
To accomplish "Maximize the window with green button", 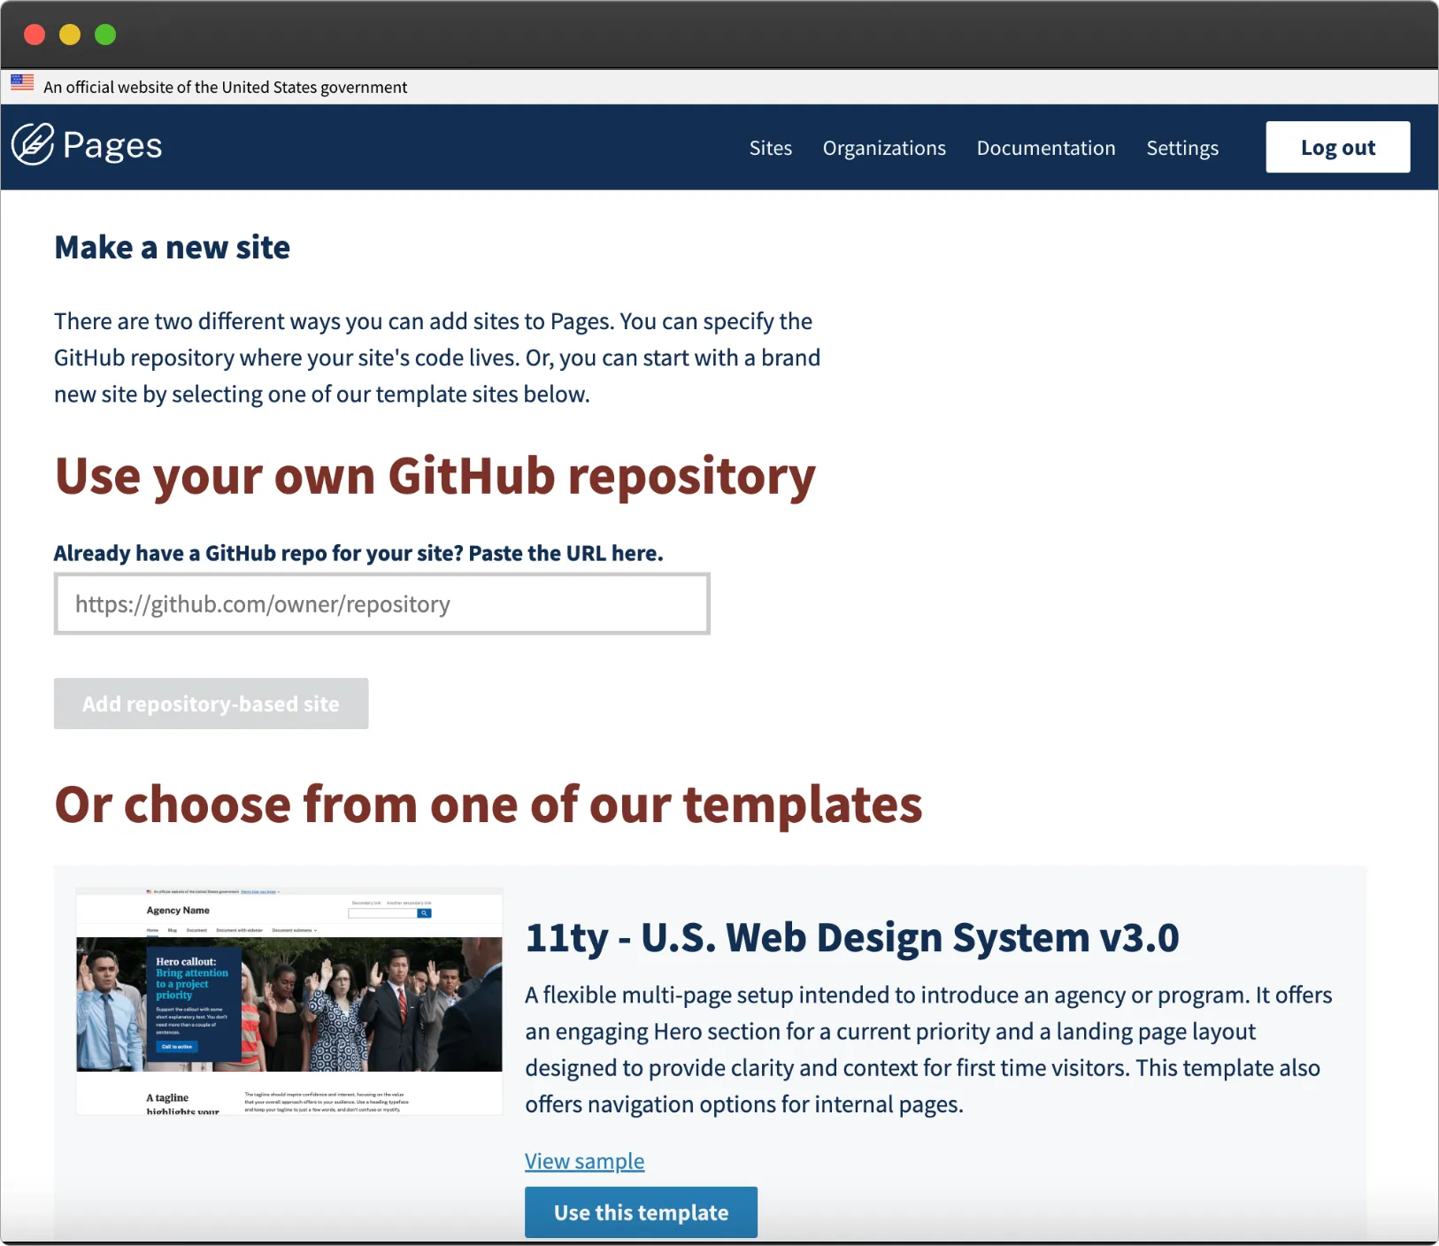I will [x=105, y=35].
